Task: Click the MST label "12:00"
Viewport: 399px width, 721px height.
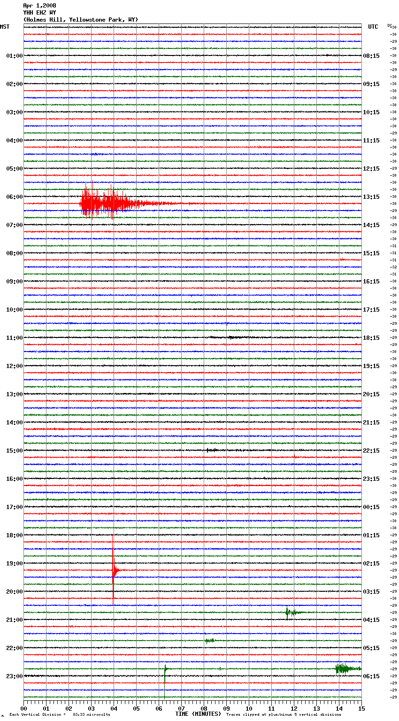Action: (15, 366)
